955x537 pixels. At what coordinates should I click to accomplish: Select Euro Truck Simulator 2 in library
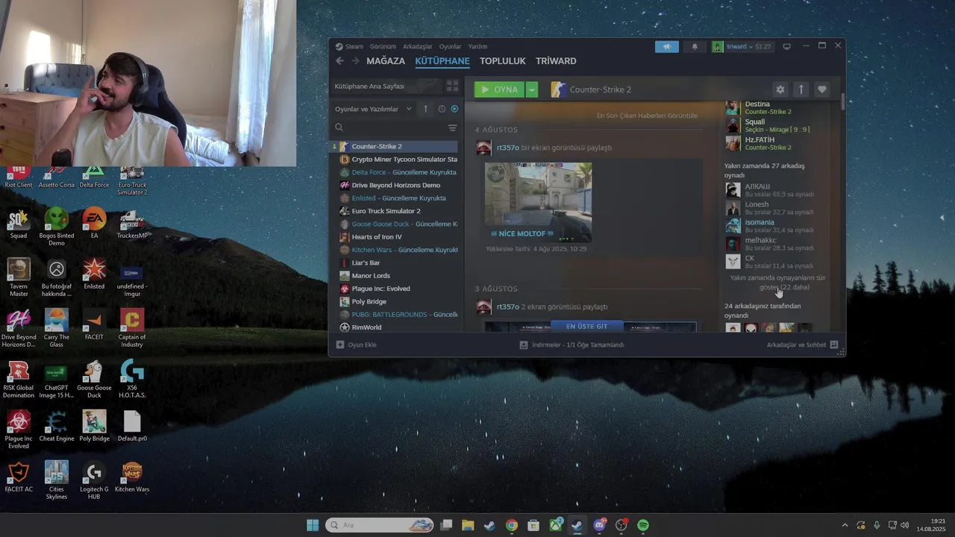pos(395,211)
